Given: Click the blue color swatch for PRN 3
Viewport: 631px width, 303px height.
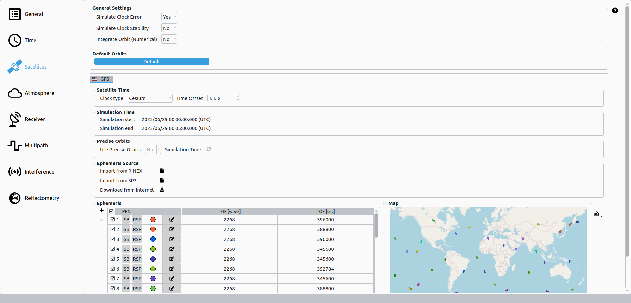Looking at the screenshot, I should pyautogui.click(x=153, y=239).
